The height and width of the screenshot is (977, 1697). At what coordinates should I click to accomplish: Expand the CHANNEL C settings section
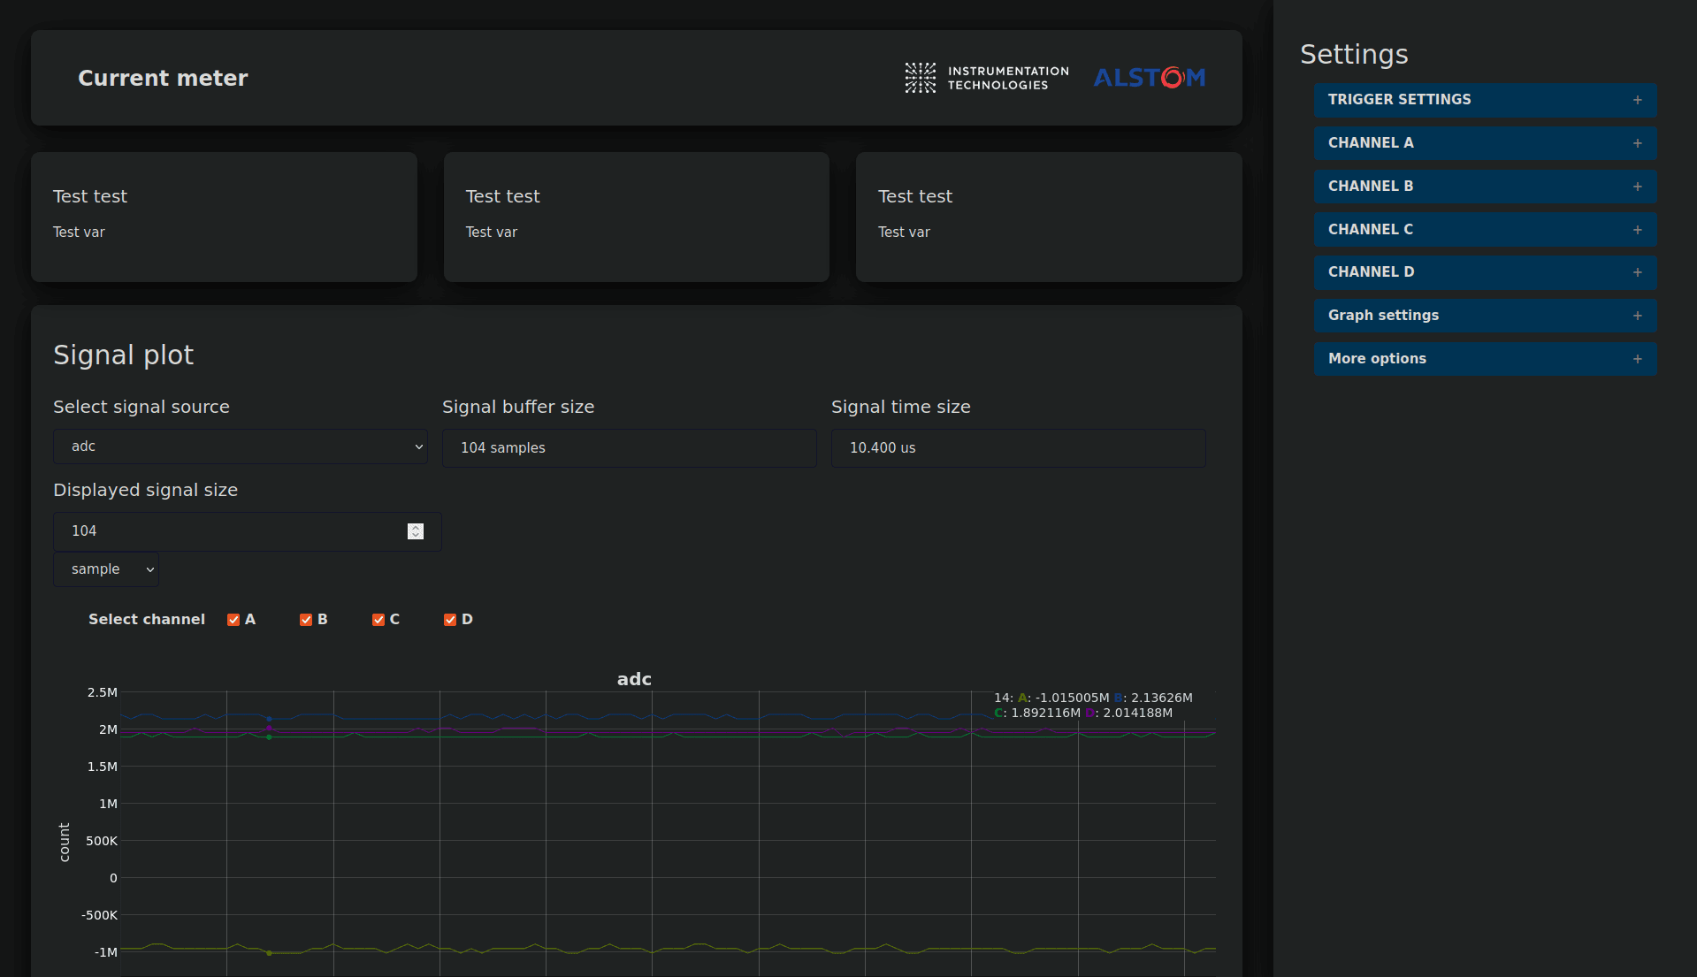pos(1486,230)
